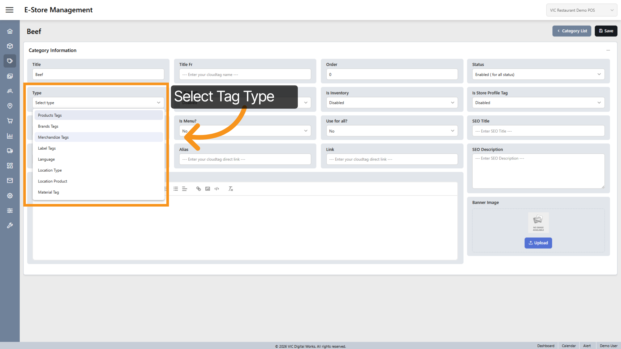Click the SEO Title input field
621x349 pixels.
tap(538, 131)
